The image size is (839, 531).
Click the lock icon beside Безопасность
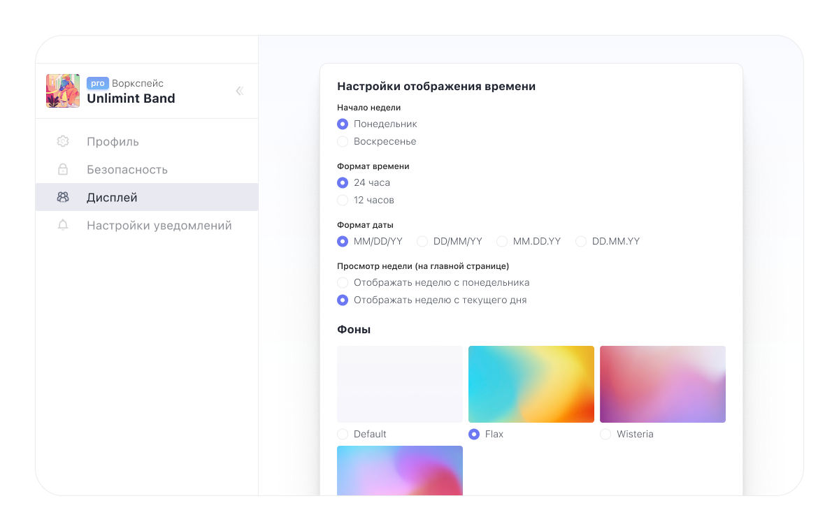tap(63, 170)
